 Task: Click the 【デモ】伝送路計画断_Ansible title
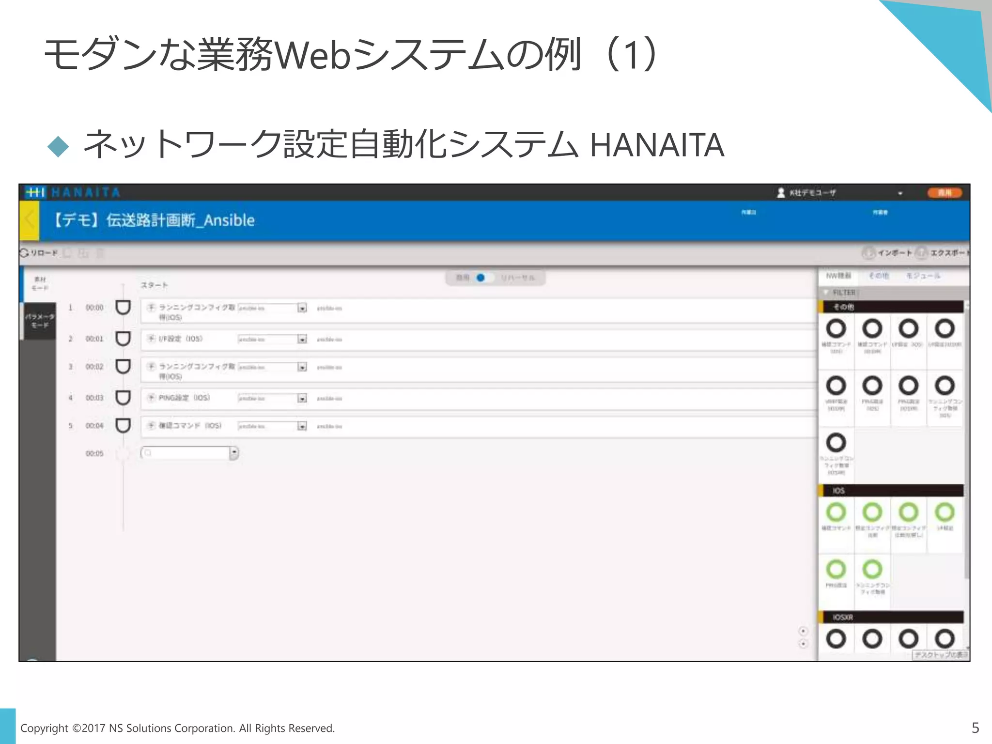pyautogui.click(x=152, y=220)
